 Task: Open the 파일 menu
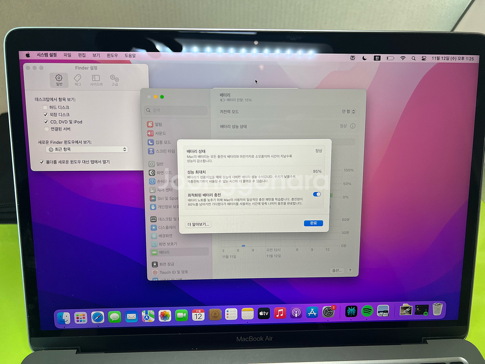[x=67, y=55]
